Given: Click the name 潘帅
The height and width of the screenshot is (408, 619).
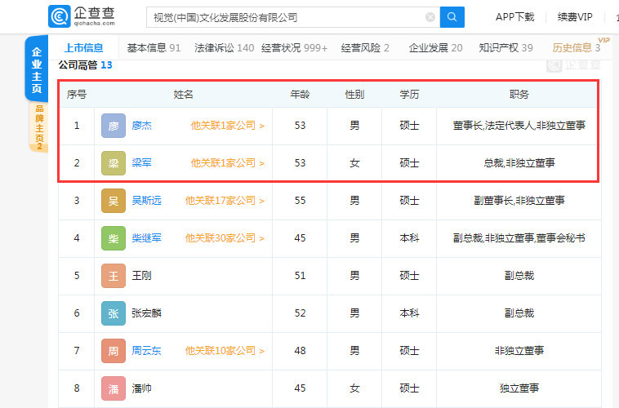Looking at the screenshot, I should pyautogui.click(x=142, y=388).
